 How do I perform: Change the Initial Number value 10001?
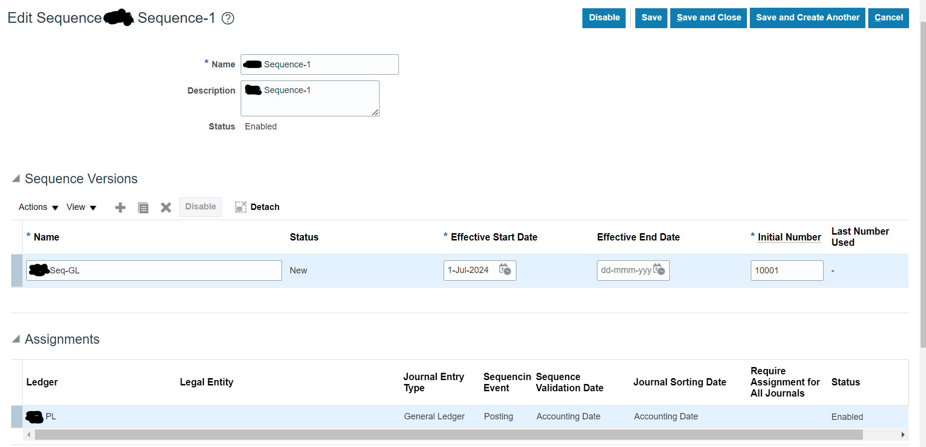[786, 270]
